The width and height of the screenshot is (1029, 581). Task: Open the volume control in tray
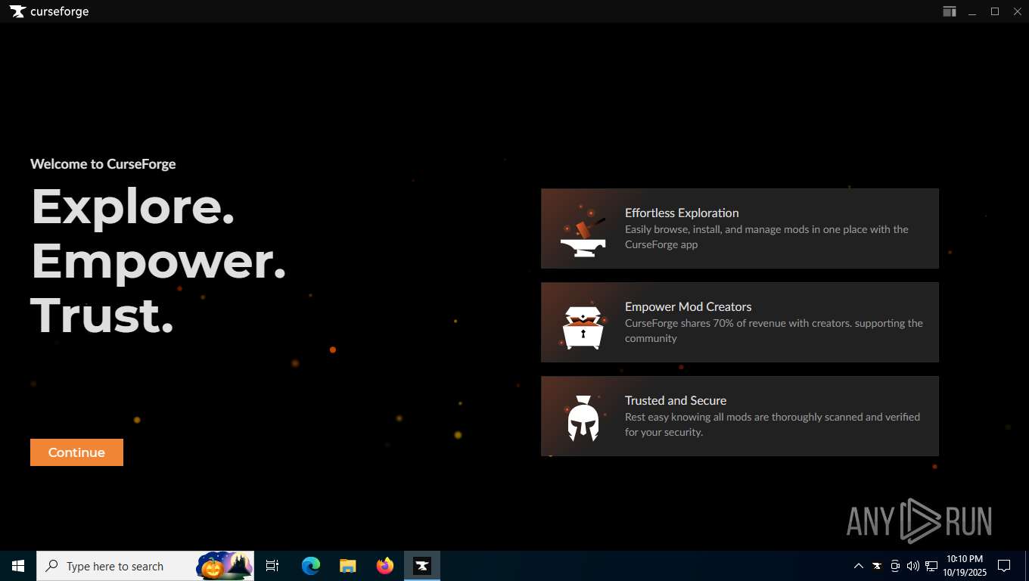tap(912, 566)
